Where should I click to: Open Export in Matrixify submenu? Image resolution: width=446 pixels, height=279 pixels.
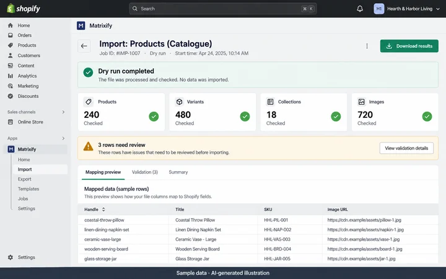point(24,179)
